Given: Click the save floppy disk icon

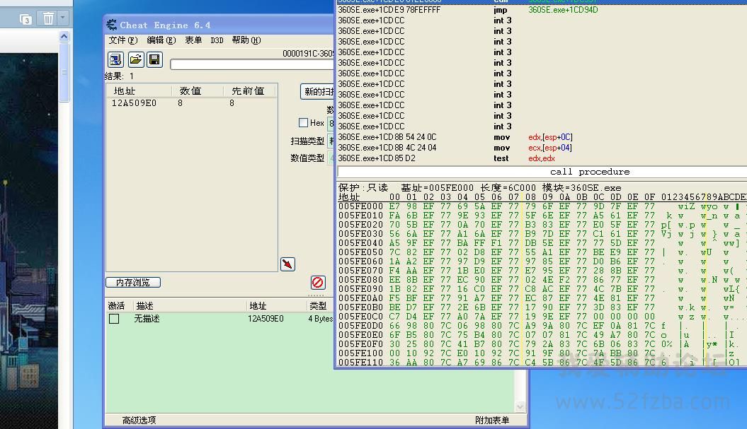Looking at the screenshot, I should [x=154, y=59].
